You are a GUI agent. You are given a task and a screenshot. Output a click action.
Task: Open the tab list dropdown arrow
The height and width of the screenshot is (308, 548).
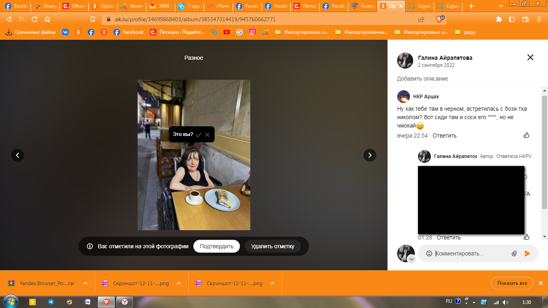(x=501, y=6)
